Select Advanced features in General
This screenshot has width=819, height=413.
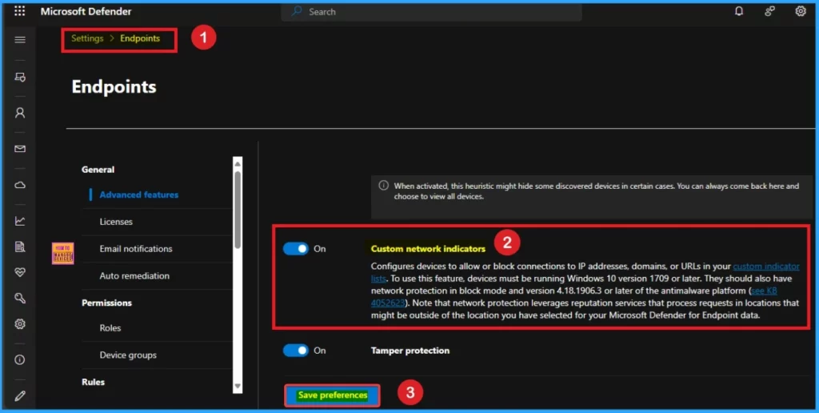139,194
